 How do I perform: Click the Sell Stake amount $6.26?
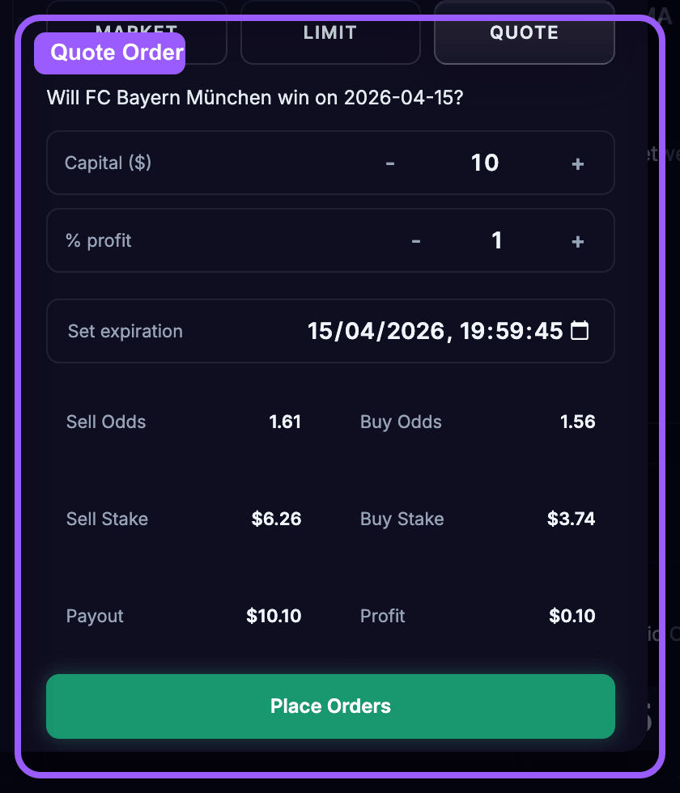pyautogui.click(x=276, y=519)
